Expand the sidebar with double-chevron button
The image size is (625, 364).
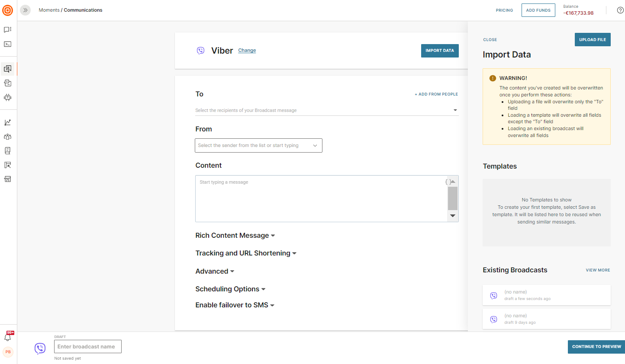pos(26,10)
